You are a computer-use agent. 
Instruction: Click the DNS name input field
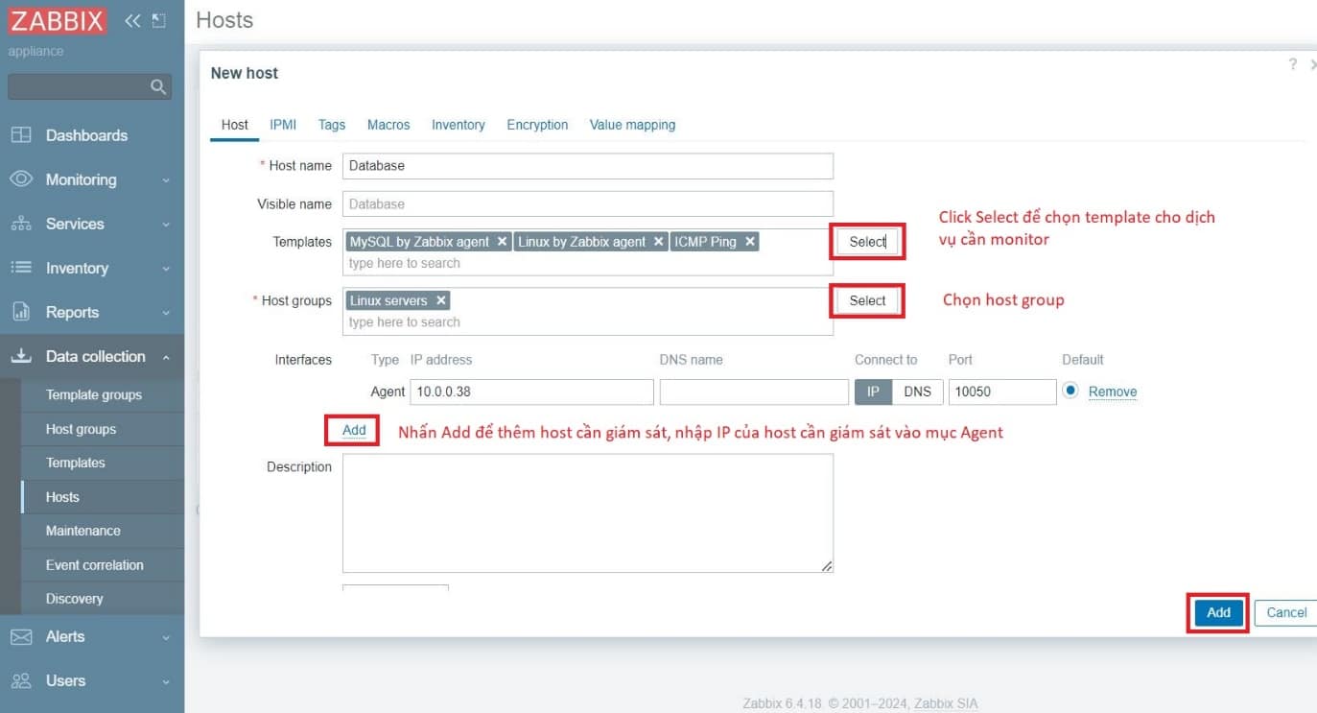754,392
